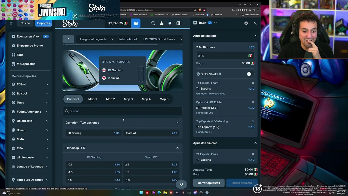This screenshot has height=196, width=348.
Task: Click the multi bet amount input field
Action: pyautogui.click(x=225, y=56)
